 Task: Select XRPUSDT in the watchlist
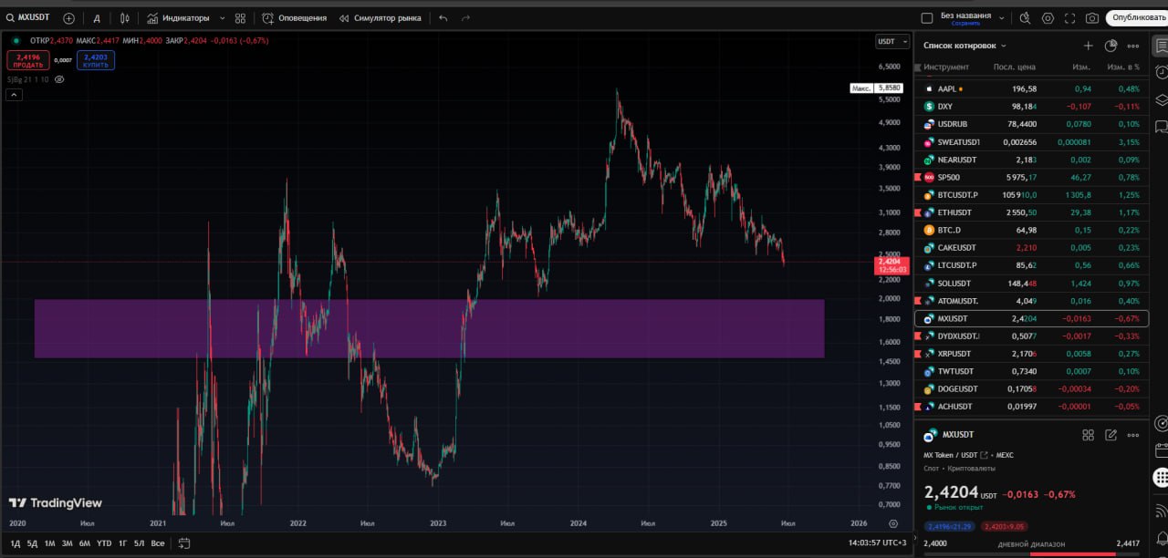tap(1031, 354)
